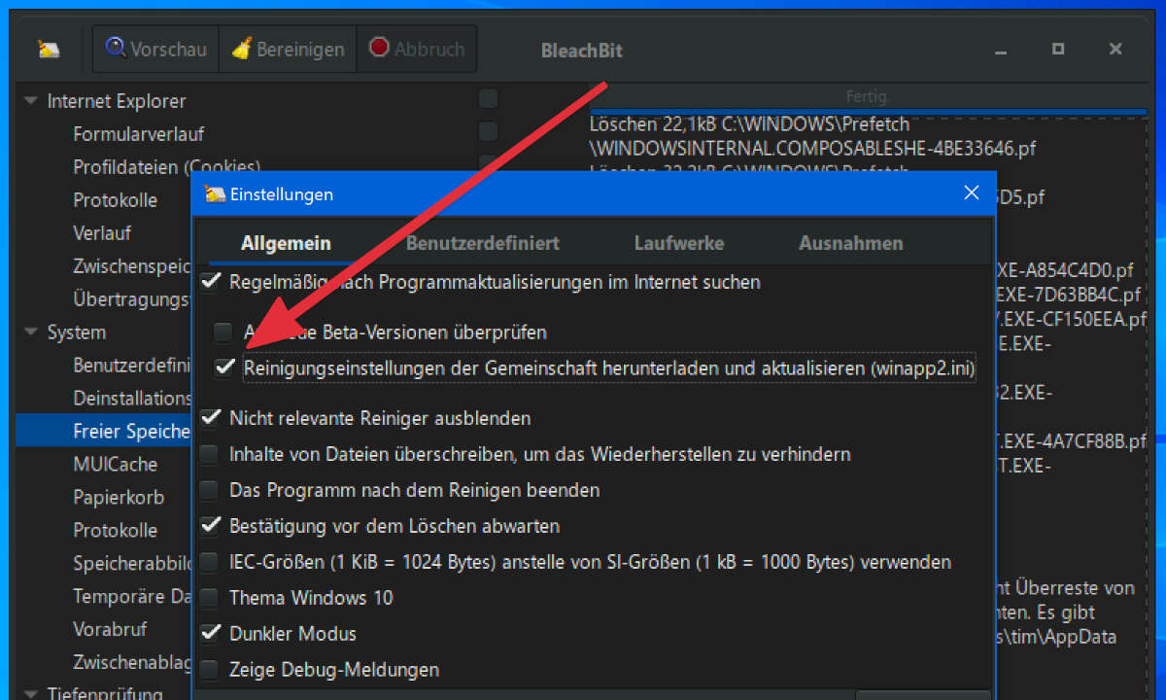Open the BleachBit application menu icon
The width and height of the screenshot is (1166, 700).
pos(49,49)
